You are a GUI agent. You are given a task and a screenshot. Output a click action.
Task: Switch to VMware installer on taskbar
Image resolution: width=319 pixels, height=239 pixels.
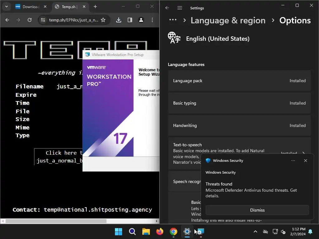point(201,232)
